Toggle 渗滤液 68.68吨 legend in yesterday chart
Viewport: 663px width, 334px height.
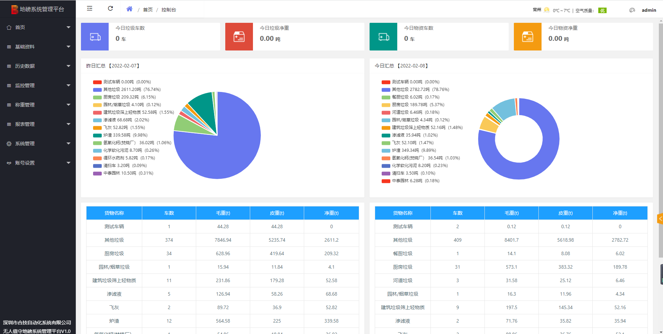pyautogui.click(x=121, y=120)
